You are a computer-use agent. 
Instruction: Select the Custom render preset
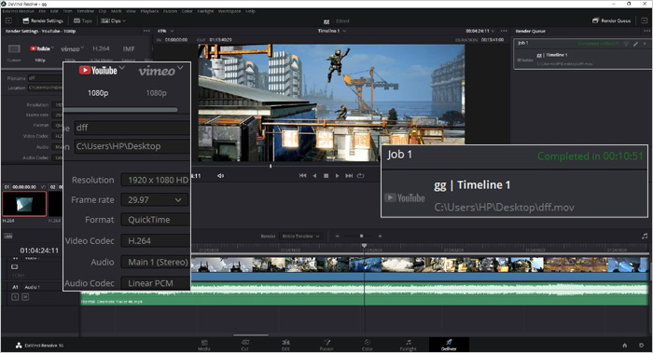point(14,53)
